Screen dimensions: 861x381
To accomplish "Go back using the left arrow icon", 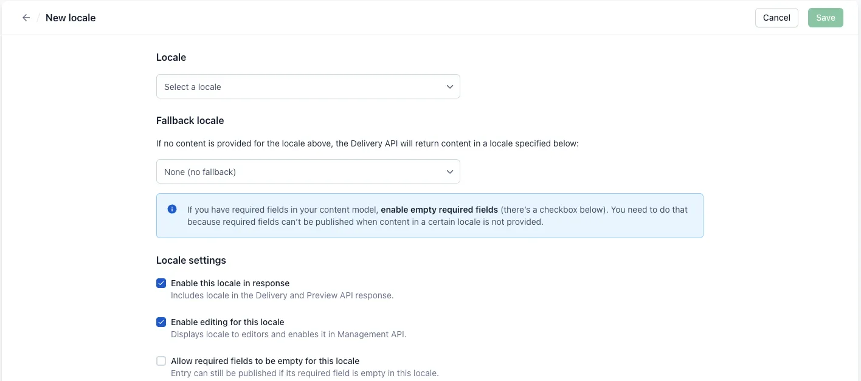I will pyautogui.click(x=26, y=18).
